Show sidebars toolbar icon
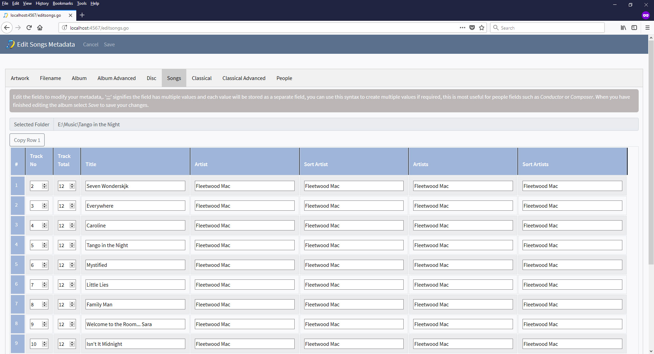654x354 pixels. pyautogui.click(x=634, y=28)
